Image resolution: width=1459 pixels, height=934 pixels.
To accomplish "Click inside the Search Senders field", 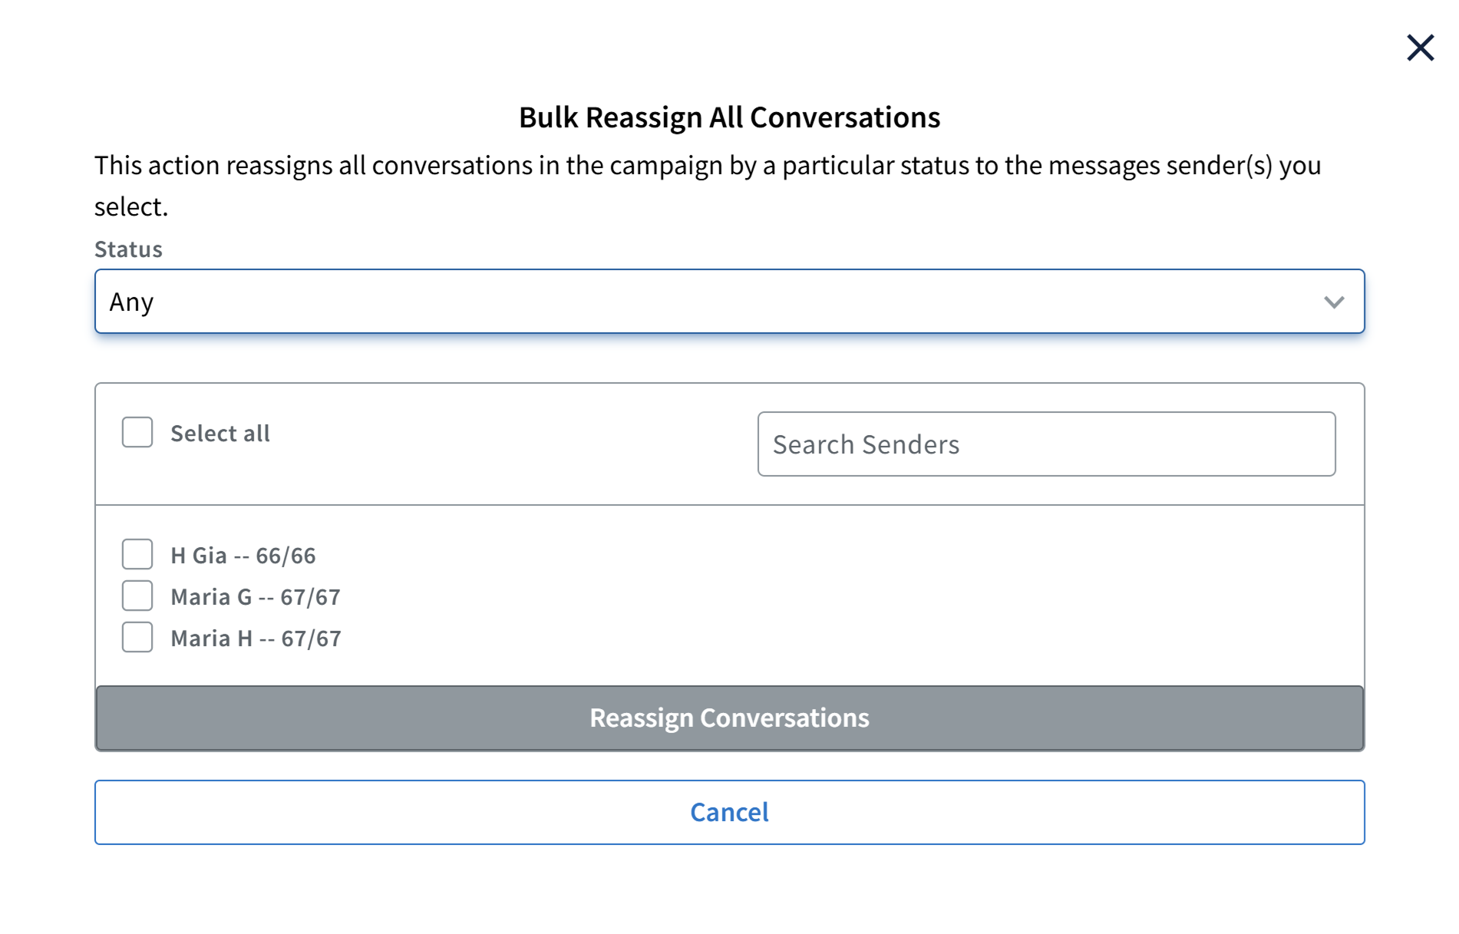I will pyautogui.click(x=1047, y=444).
